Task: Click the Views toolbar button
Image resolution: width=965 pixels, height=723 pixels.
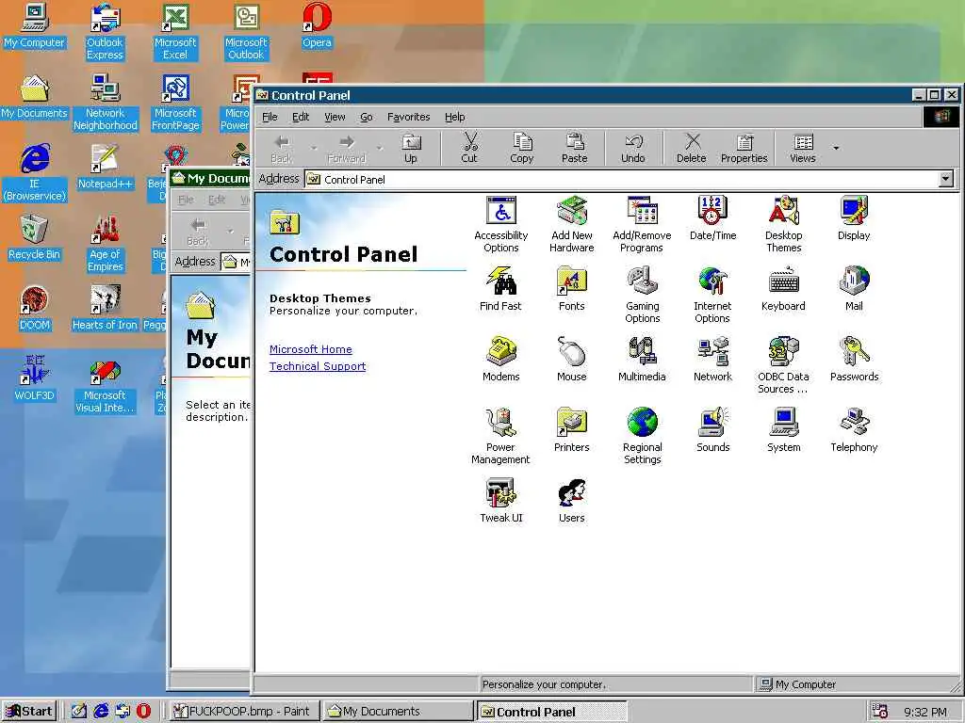Action: (x=803, y=149)
